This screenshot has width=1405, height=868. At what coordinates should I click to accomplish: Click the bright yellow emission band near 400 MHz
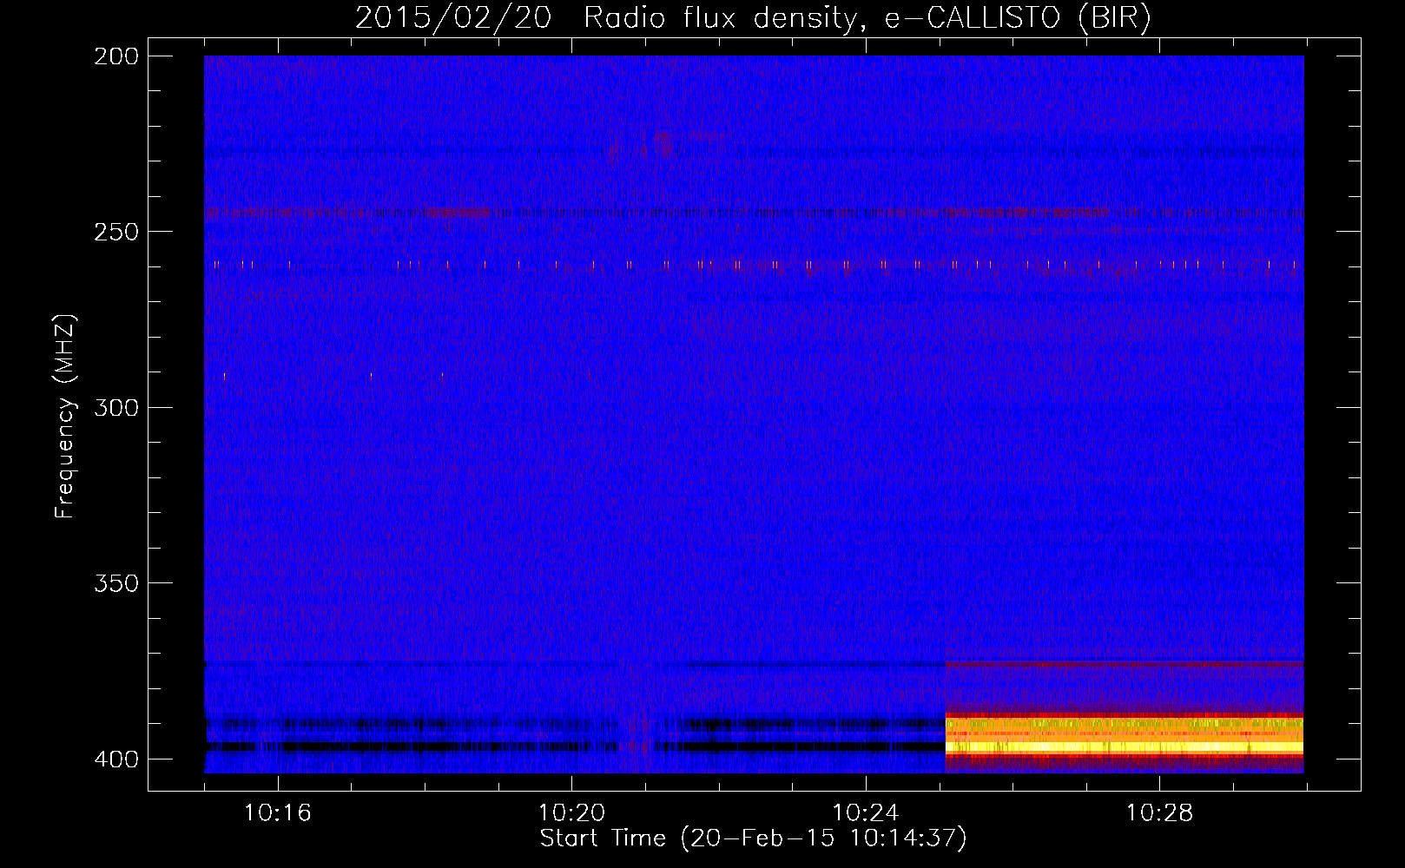[1125, 746]
